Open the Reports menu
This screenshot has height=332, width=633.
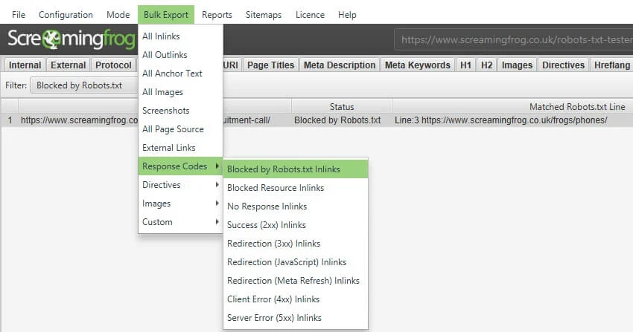[217, 15]
